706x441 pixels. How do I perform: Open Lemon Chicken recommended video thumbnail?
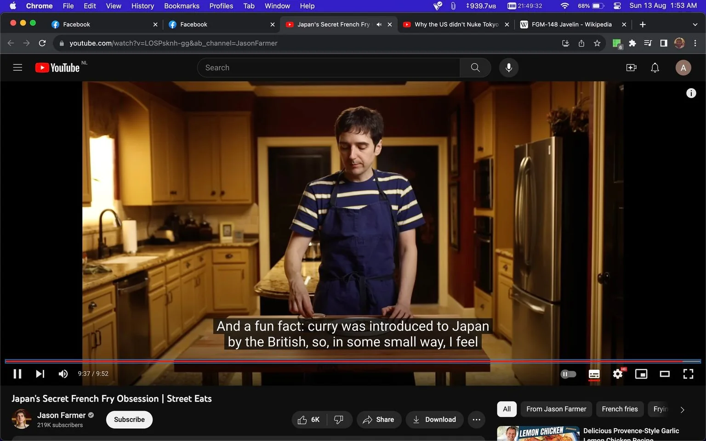(538, 434)
